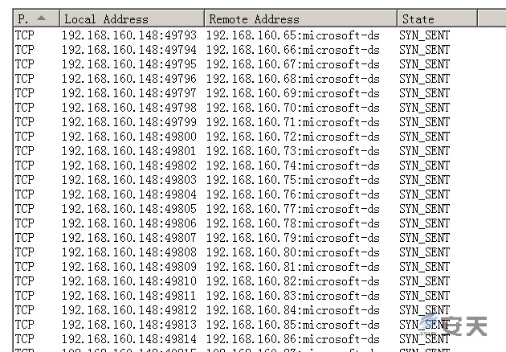Screen dimensions: 506x352
Task: Select connection to 192.168.160.79:microsoft-ds
Action: point(292,238)
